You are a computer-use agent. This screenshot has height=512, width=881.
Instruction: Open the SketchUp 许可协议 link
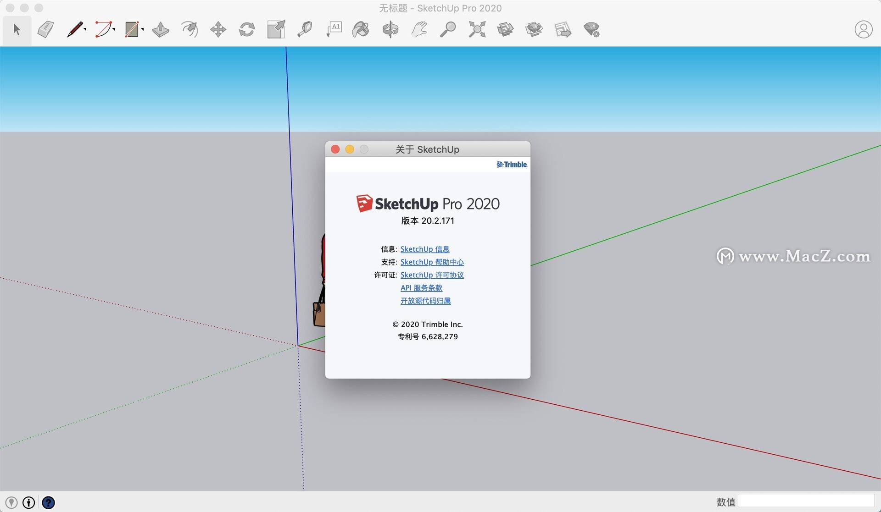pos(432,275)
